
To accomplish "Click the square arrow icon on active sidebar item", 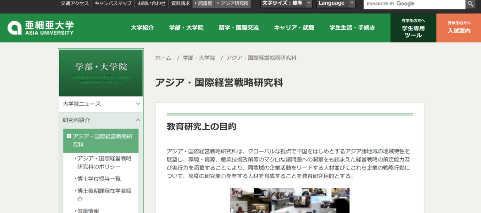I will point(69,136).
